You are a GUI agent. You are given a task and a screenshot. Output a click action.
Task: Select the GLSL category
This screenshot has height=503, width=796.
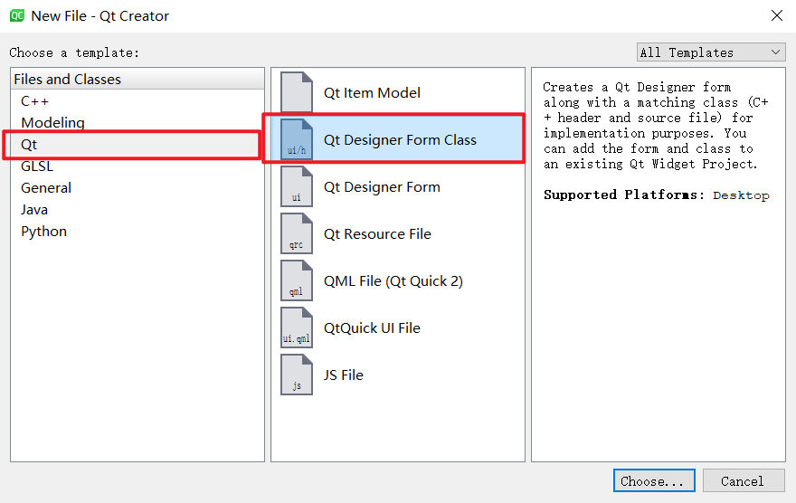pos(137,166)
